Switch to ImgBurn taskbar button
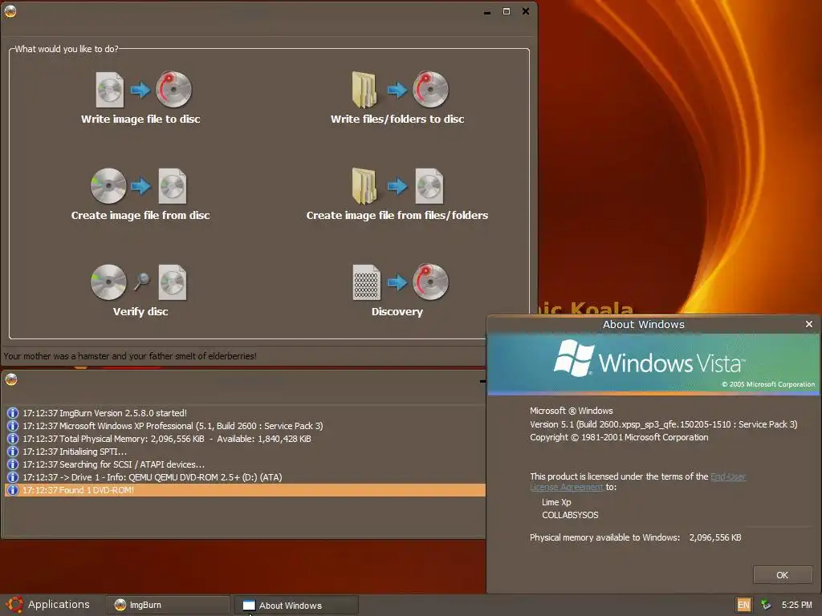The image size is (822, 616). [x=167, y=605]
